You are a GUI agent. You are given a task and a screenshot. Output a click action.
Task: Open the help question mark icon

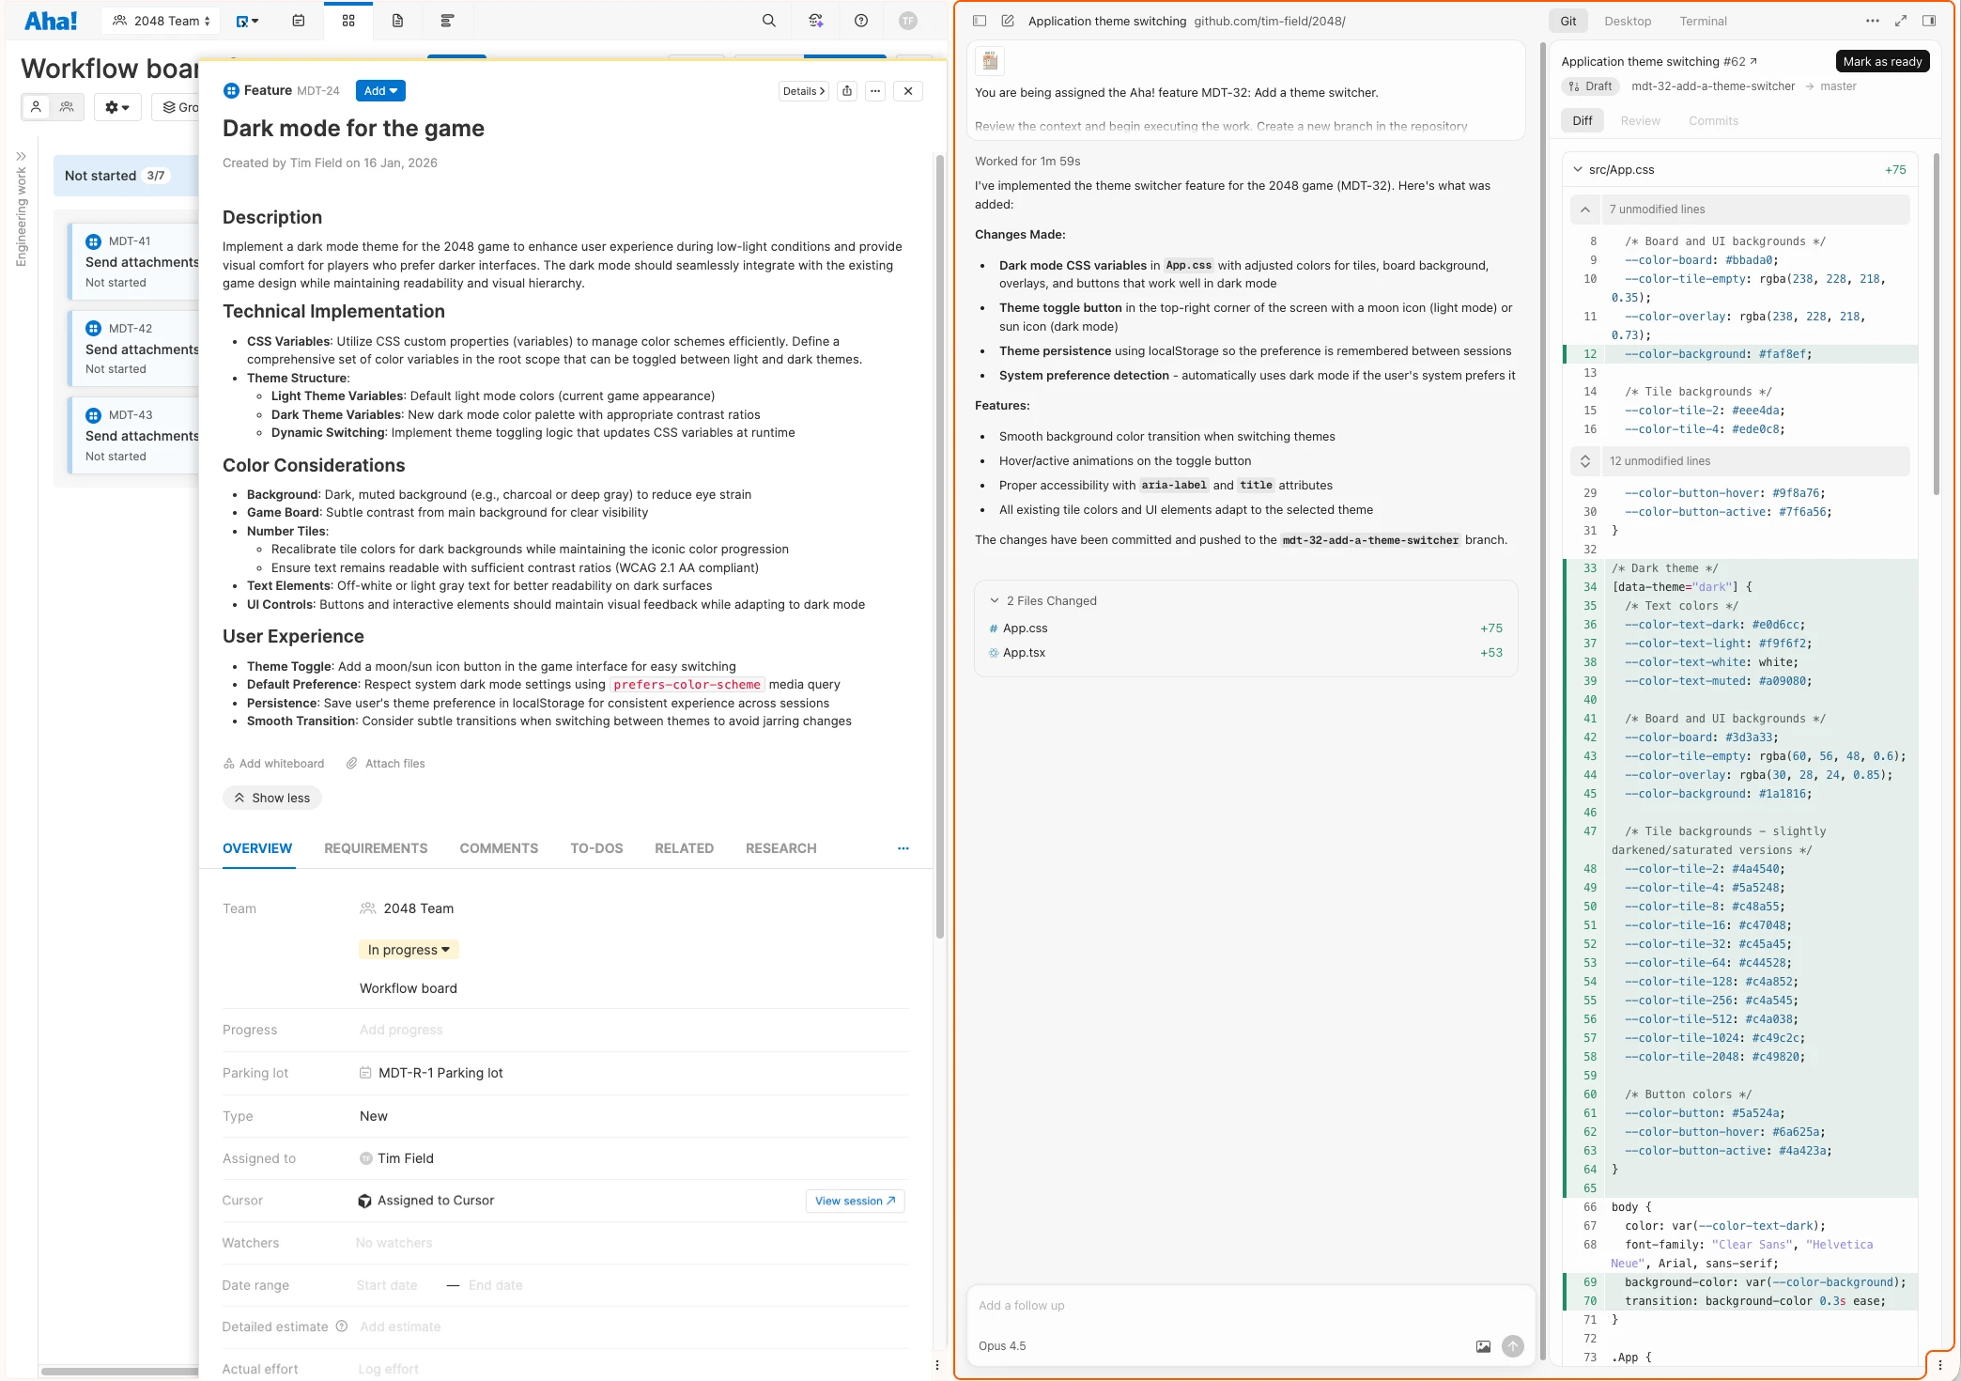click(861, 20)
